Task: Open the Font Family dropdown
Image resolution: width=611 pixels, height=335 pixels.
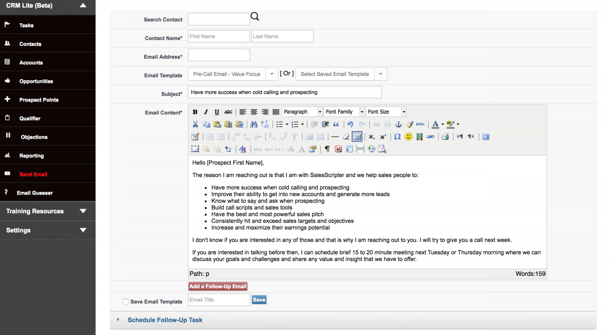Action: pos(362,112)
